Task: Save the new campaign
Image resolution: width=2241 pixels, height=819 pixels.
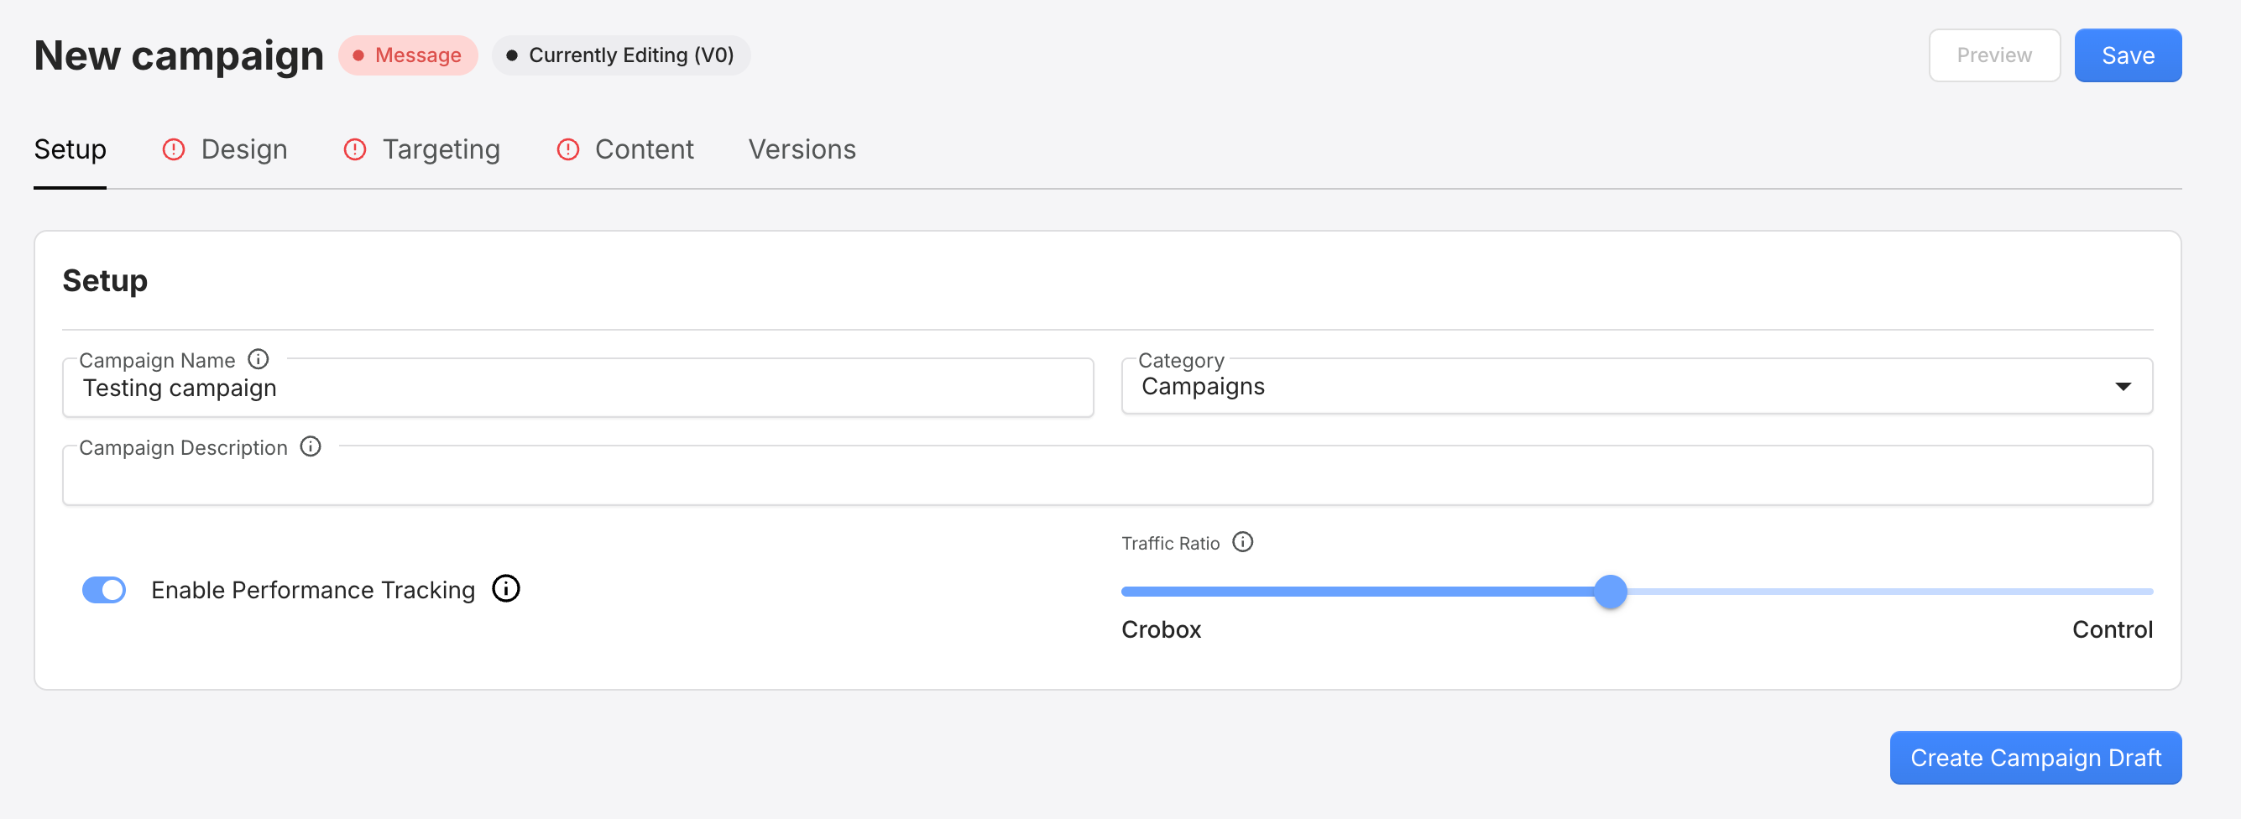Action: 2128,55
